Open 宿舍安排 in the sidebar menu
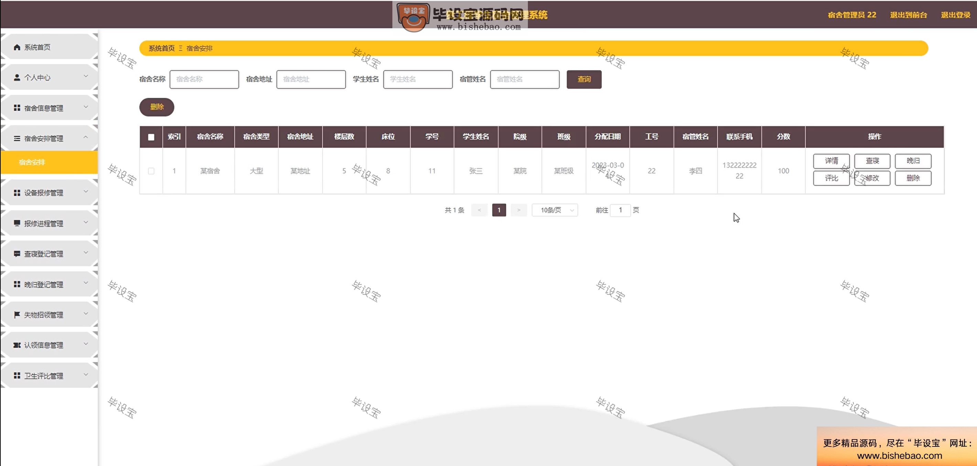The height and width of the screenshot is (466, 977). 32,162
